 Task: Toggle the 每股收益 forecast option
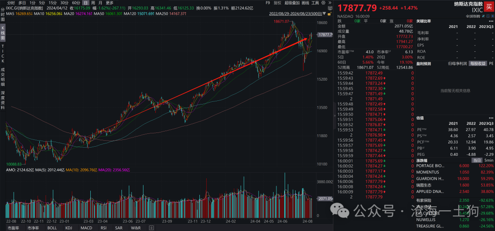pyautogui.click(x=477, y=63)
